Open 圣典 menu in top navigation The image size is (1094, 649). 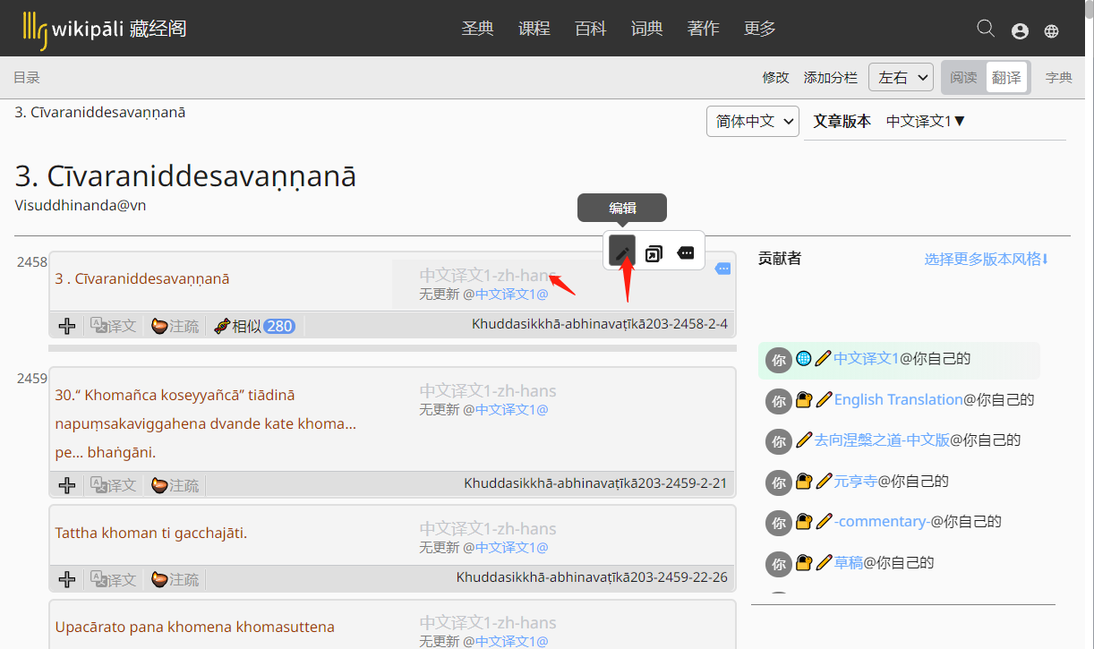pos(478,29)
